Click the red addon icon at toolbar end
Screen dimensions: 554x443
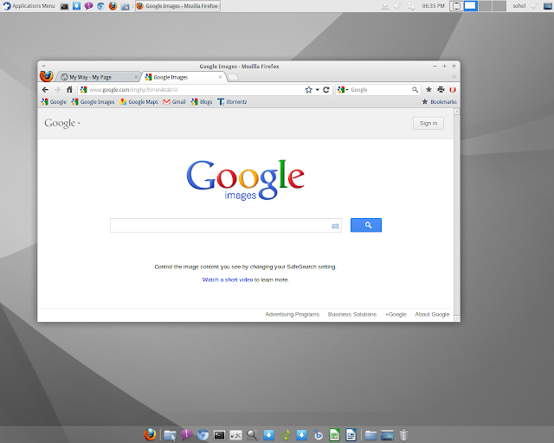pyautogui.click(x=453, y=90)
